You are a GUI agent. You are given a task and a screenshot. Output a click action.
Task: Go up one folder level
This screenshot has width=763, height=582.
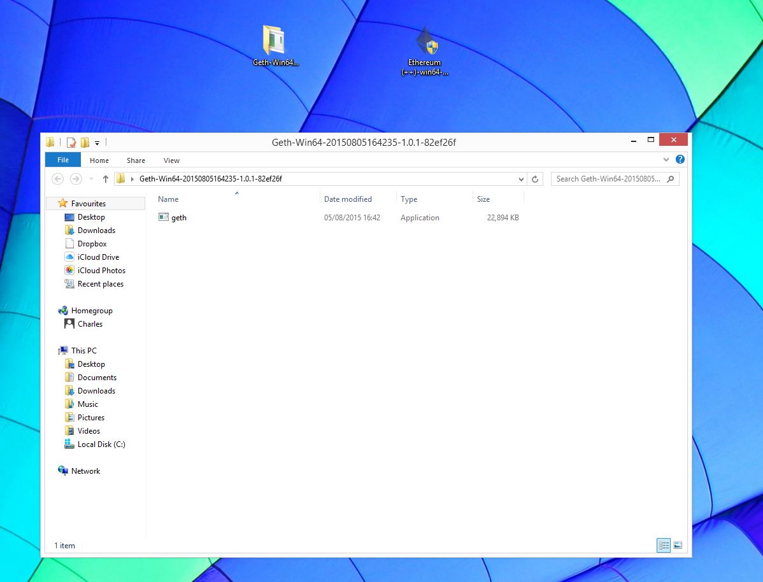click(x=106, y=179)
